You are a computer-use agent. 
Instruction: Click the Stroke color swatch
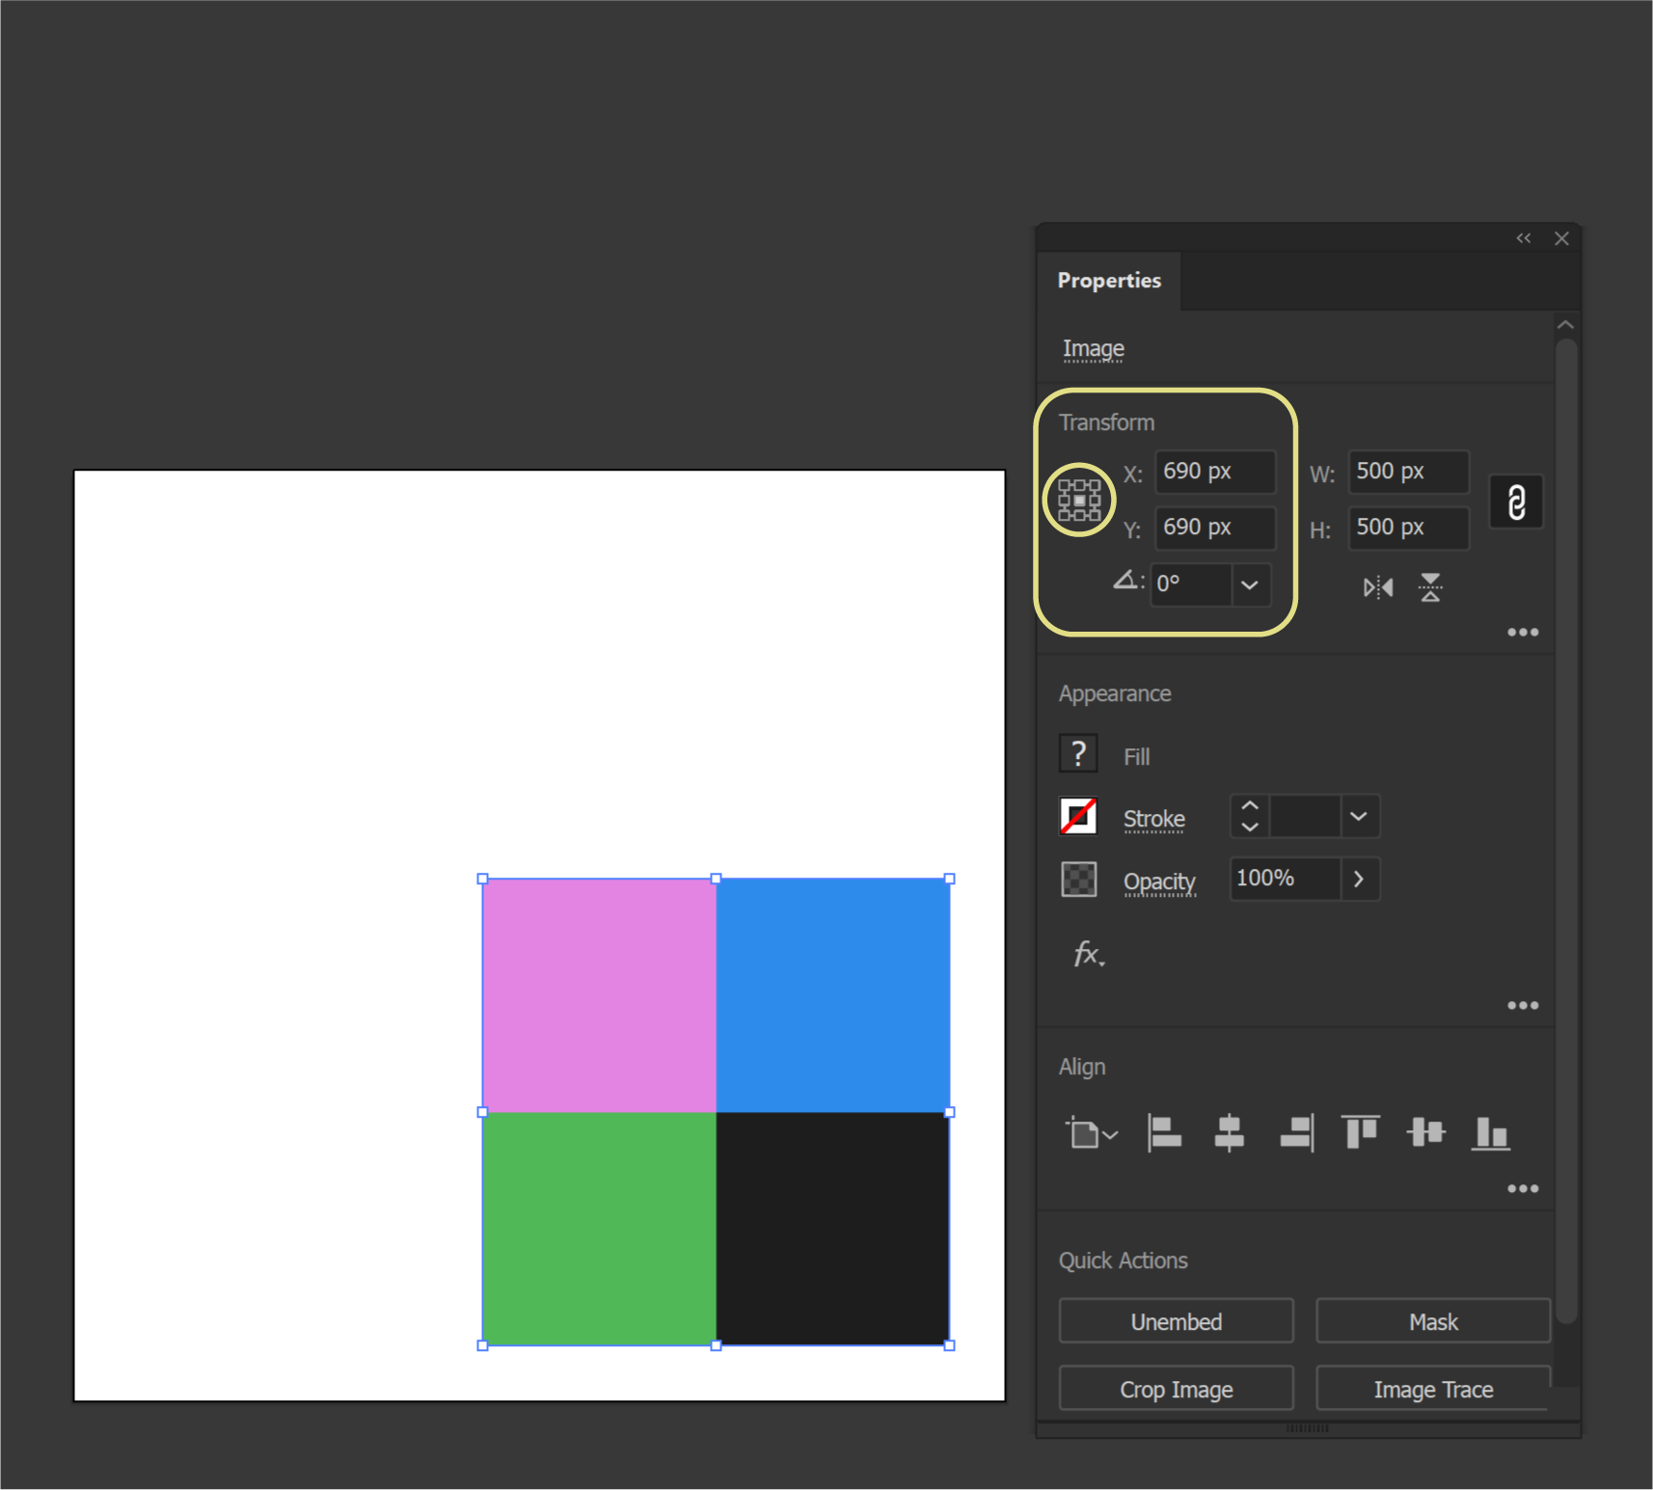tap(1078, 816)
